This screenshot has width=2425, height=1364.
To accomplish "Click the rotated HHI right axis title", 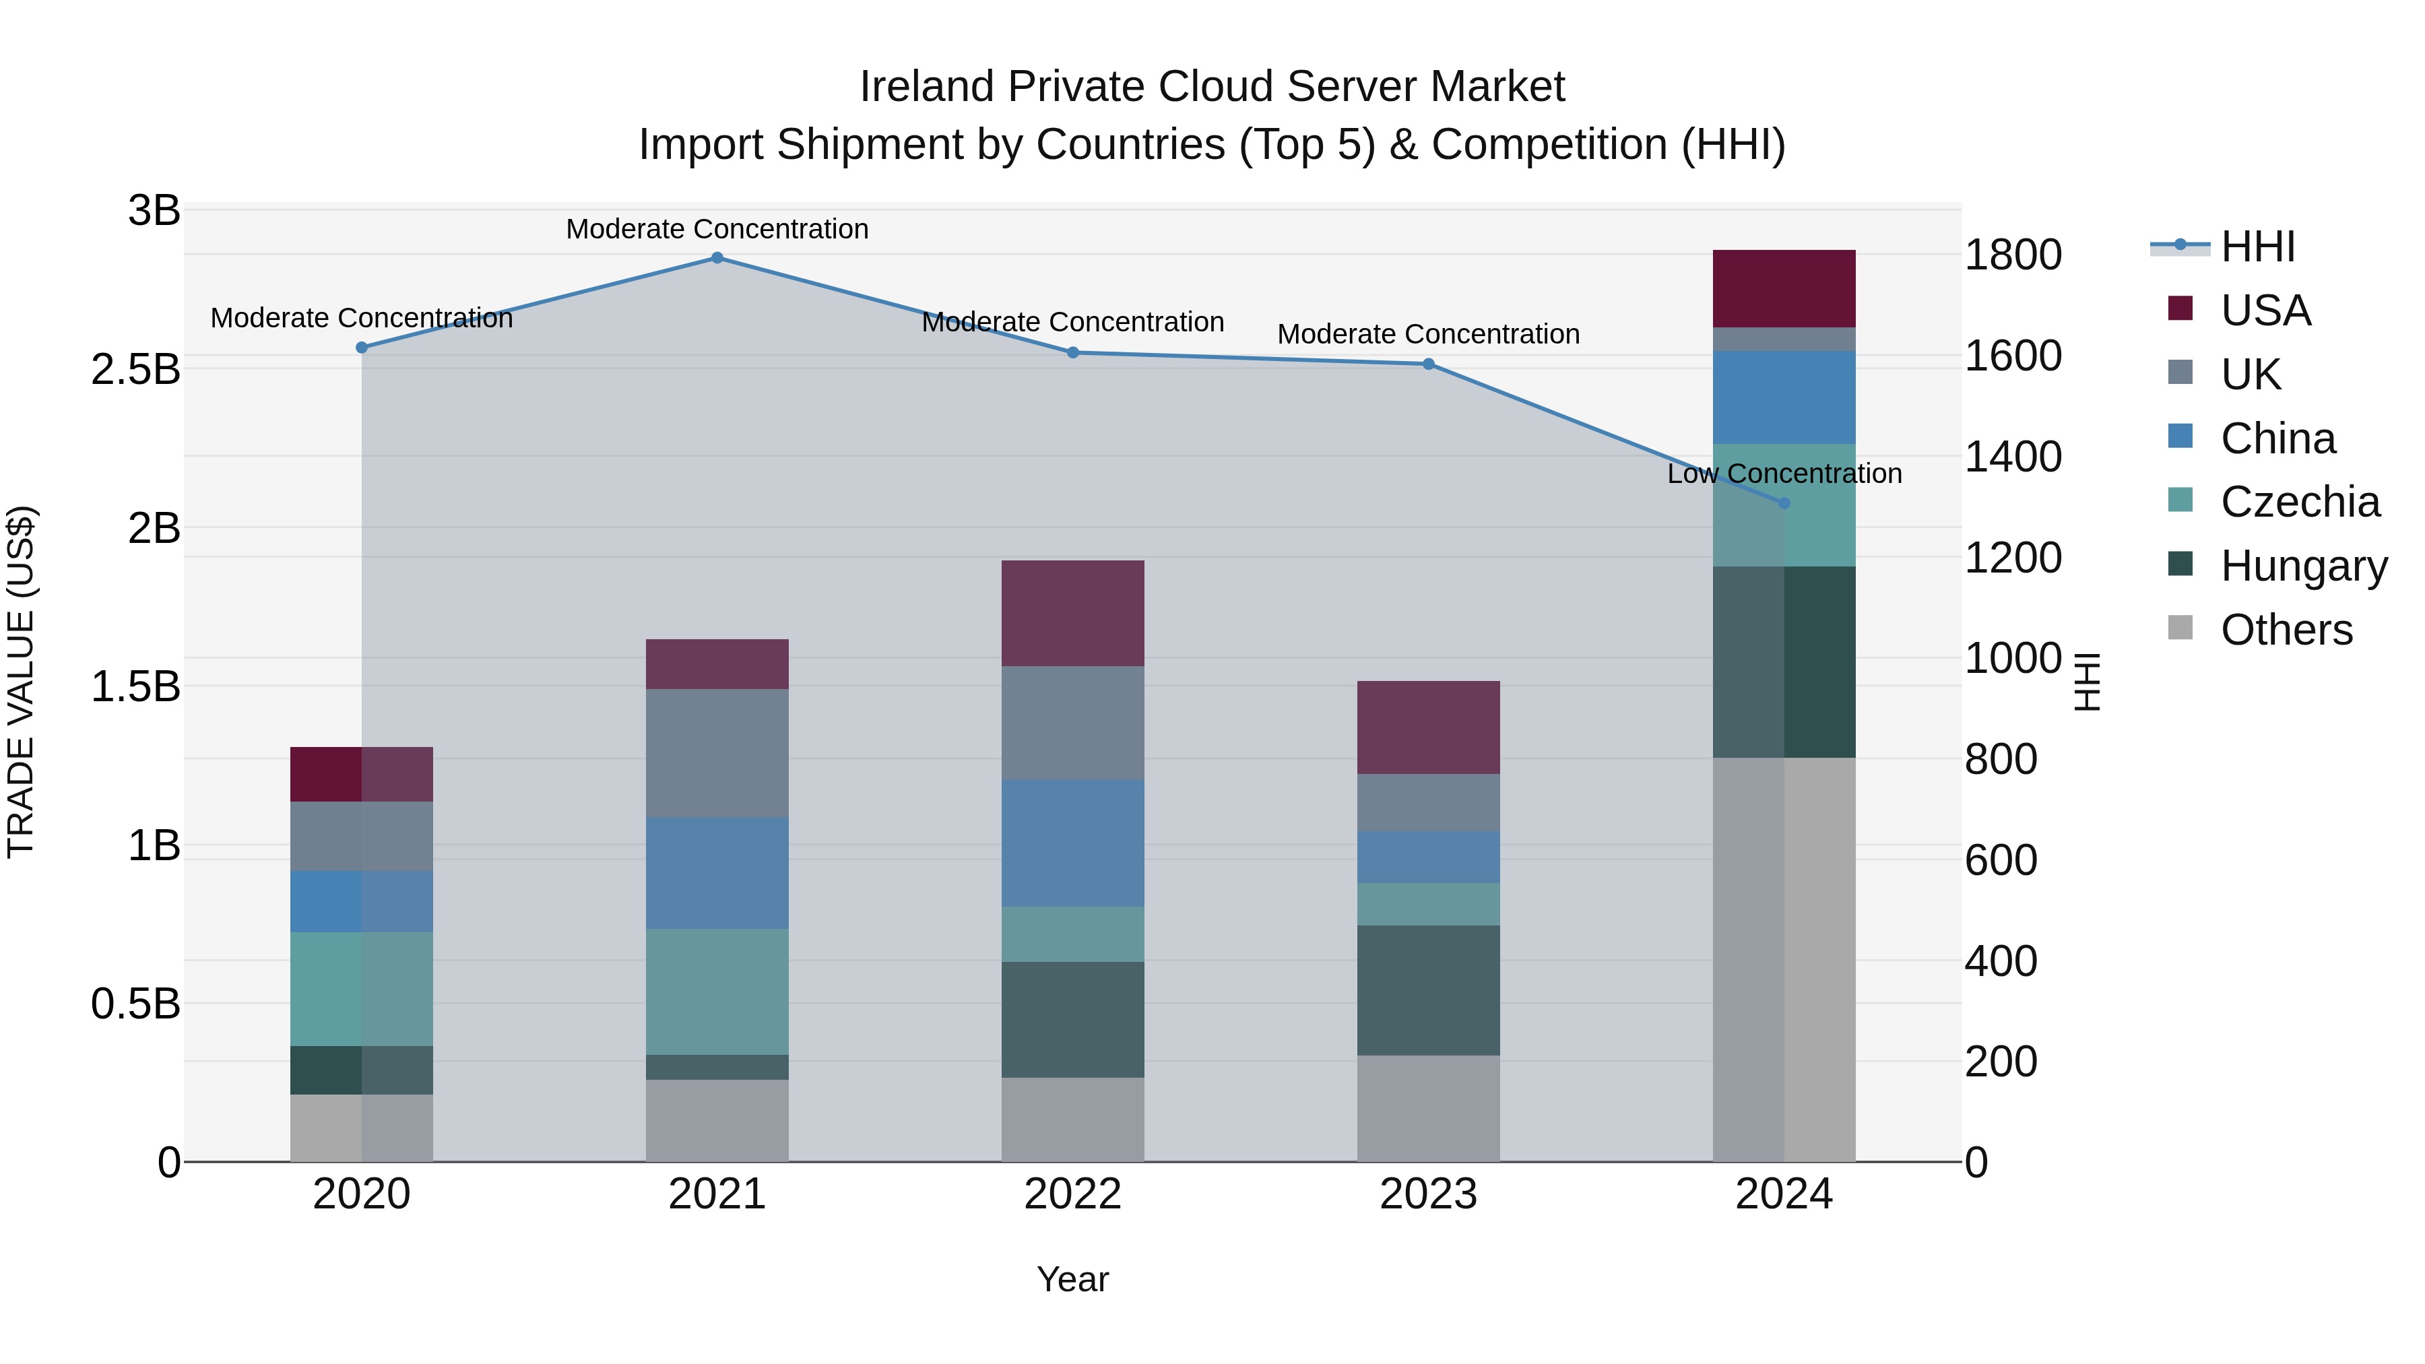I will pos(2087,682).
